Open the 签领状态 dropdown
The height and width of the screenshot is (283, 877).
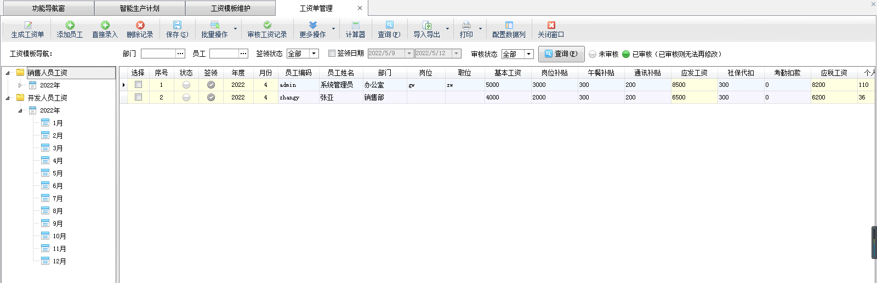314,54
